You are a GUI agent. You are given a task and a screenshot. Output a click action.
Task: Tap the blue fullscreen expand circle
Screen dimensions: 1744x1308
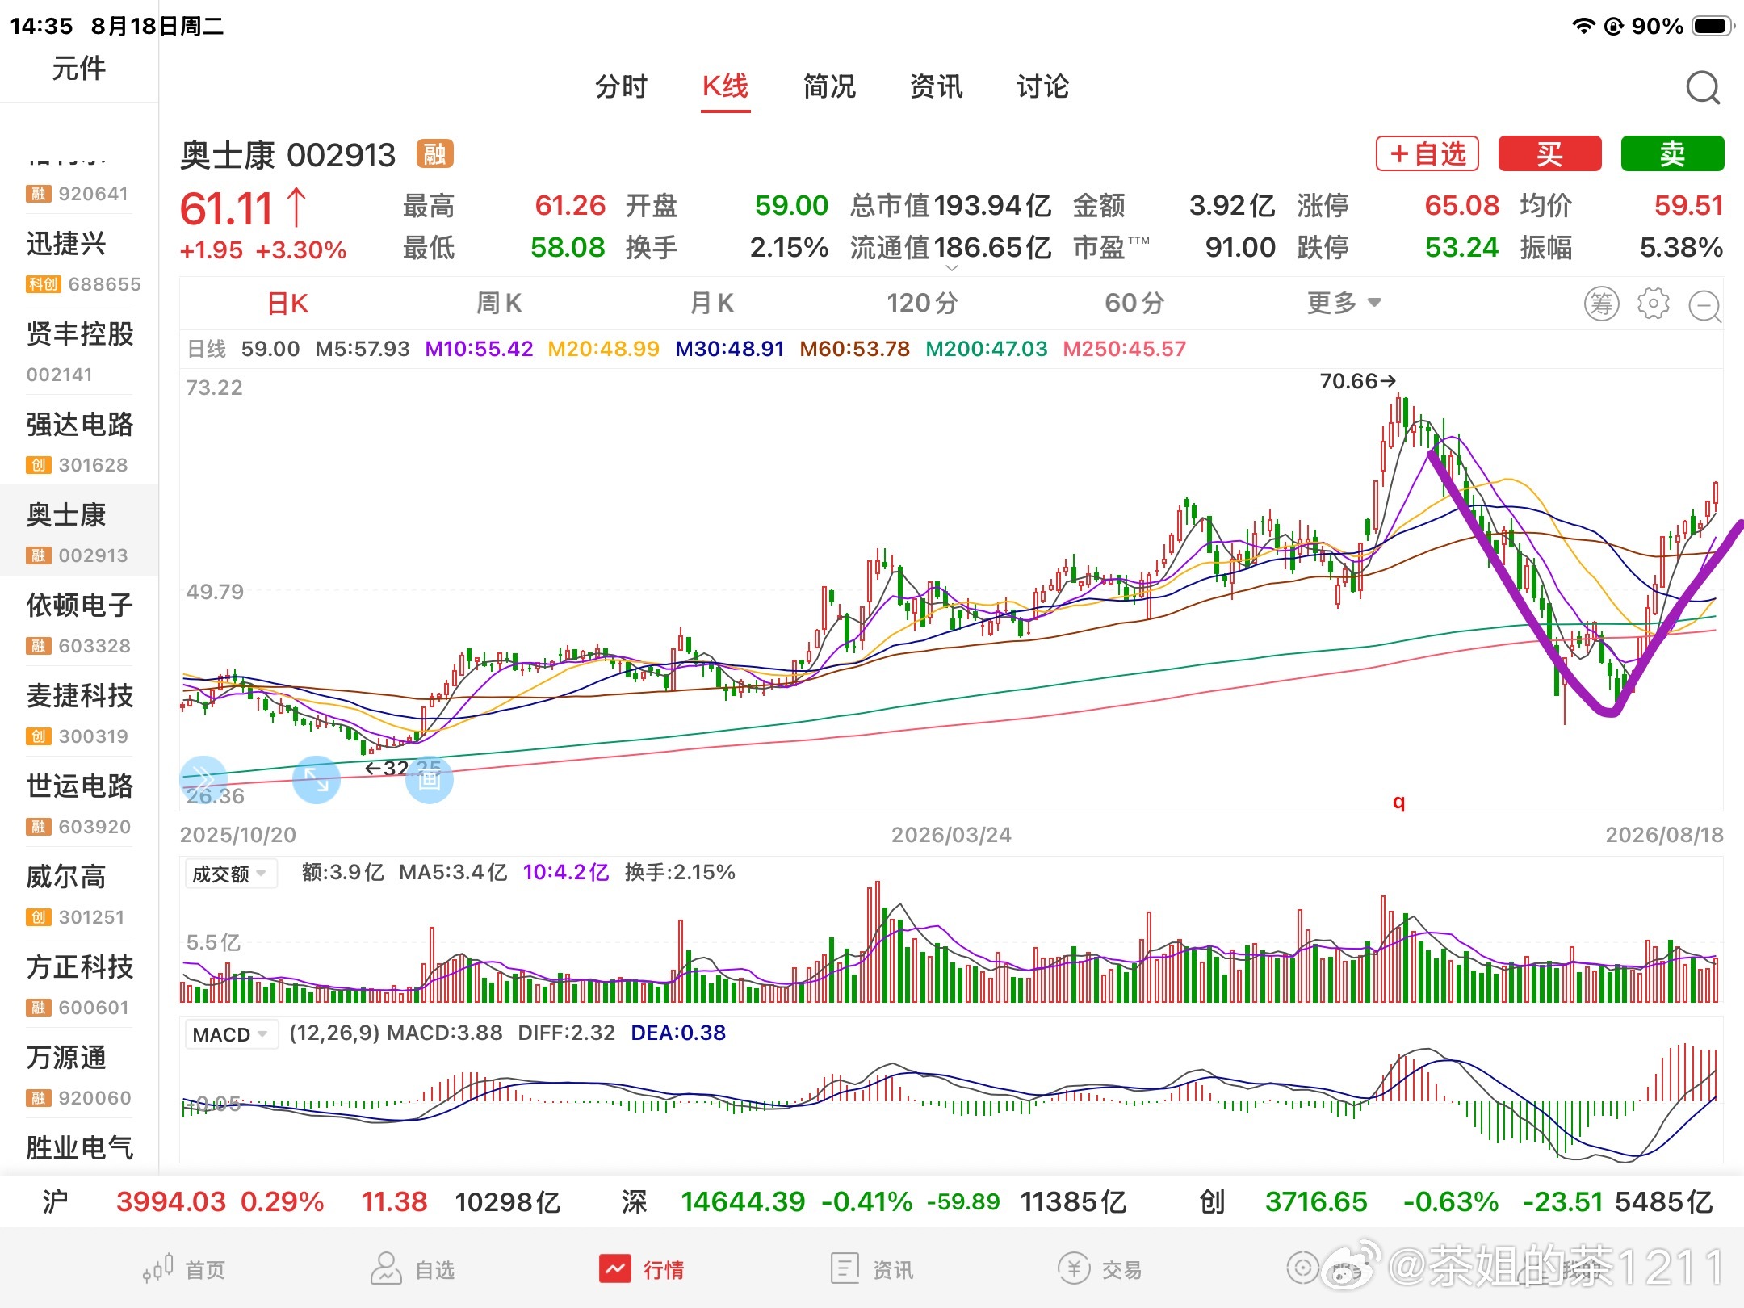click(316, 780)
